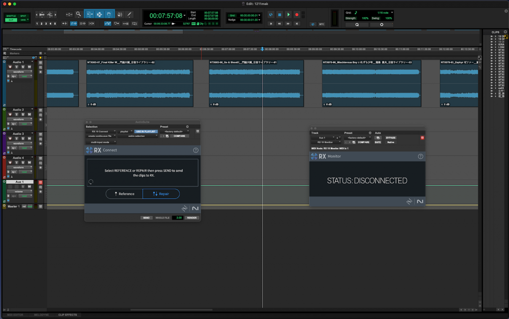This screenshot has width=509, height=319.
Task: Switch to the CLIP EFFECTS tab
Action: 68,315
